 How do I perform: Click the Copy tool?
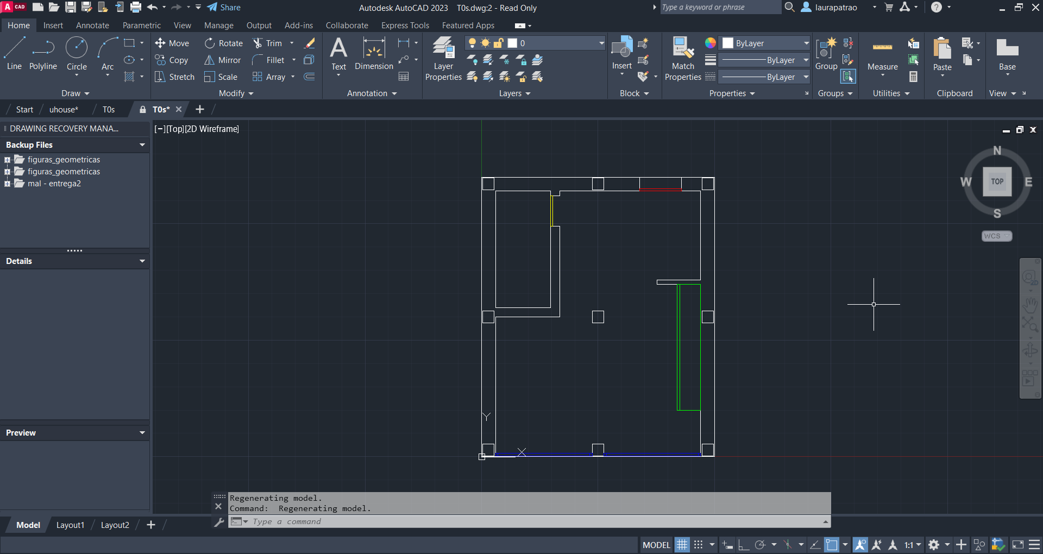[x=171, y=60]
